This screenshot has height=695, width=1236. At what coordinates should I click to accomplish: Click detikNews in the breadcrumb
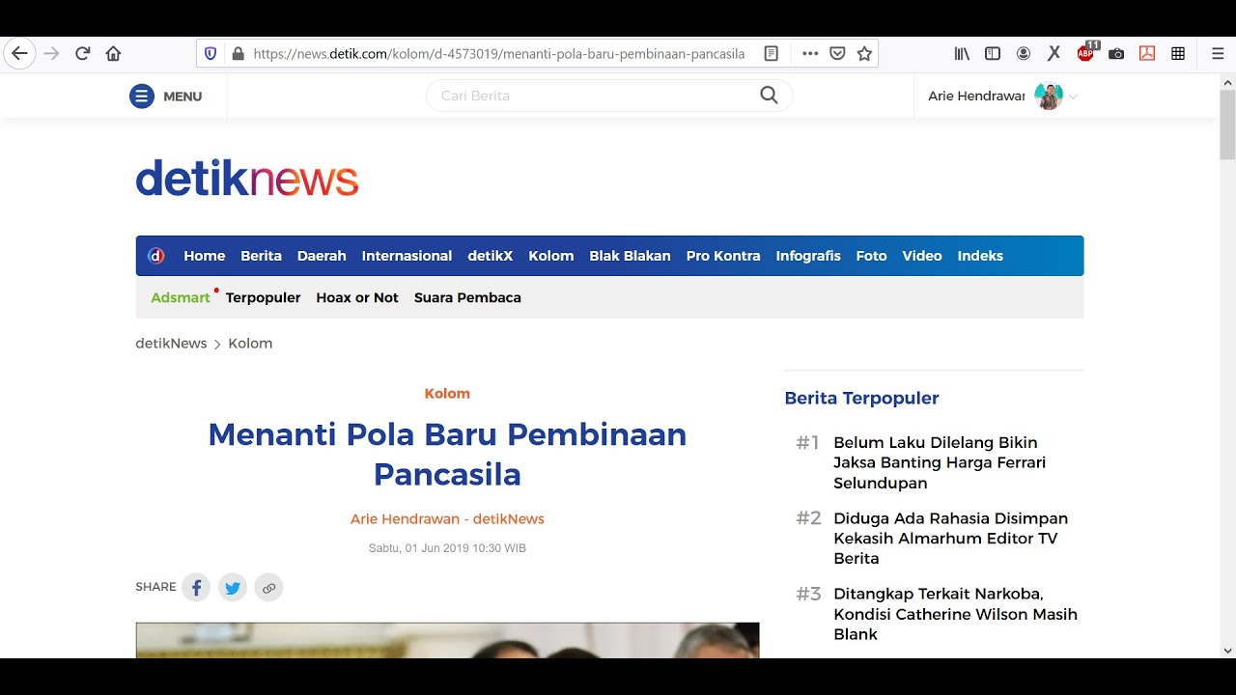tap(171, 344)
